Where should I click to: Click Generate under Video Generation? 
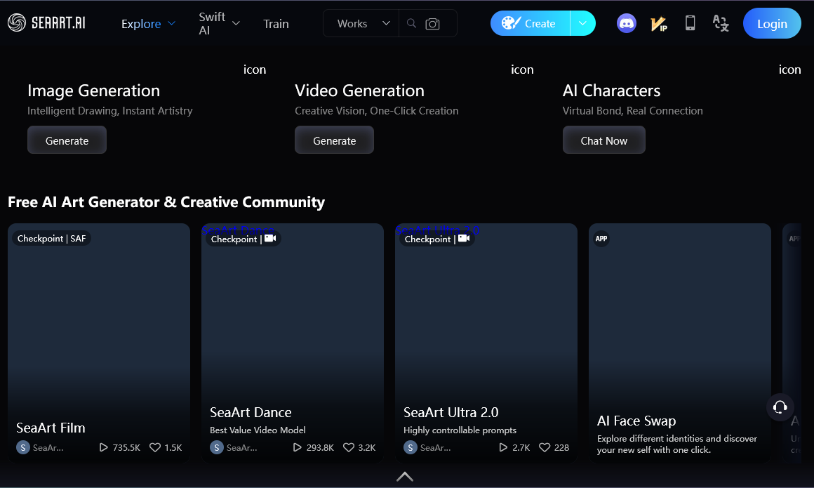tap(334, 140)
